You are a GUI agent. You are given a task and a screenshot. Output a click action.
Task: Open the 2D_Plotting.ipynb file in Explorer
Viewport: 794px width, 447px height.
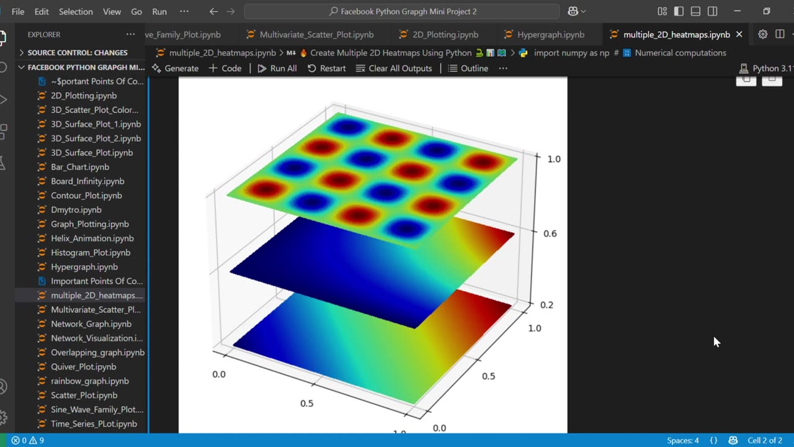(84, 96)
